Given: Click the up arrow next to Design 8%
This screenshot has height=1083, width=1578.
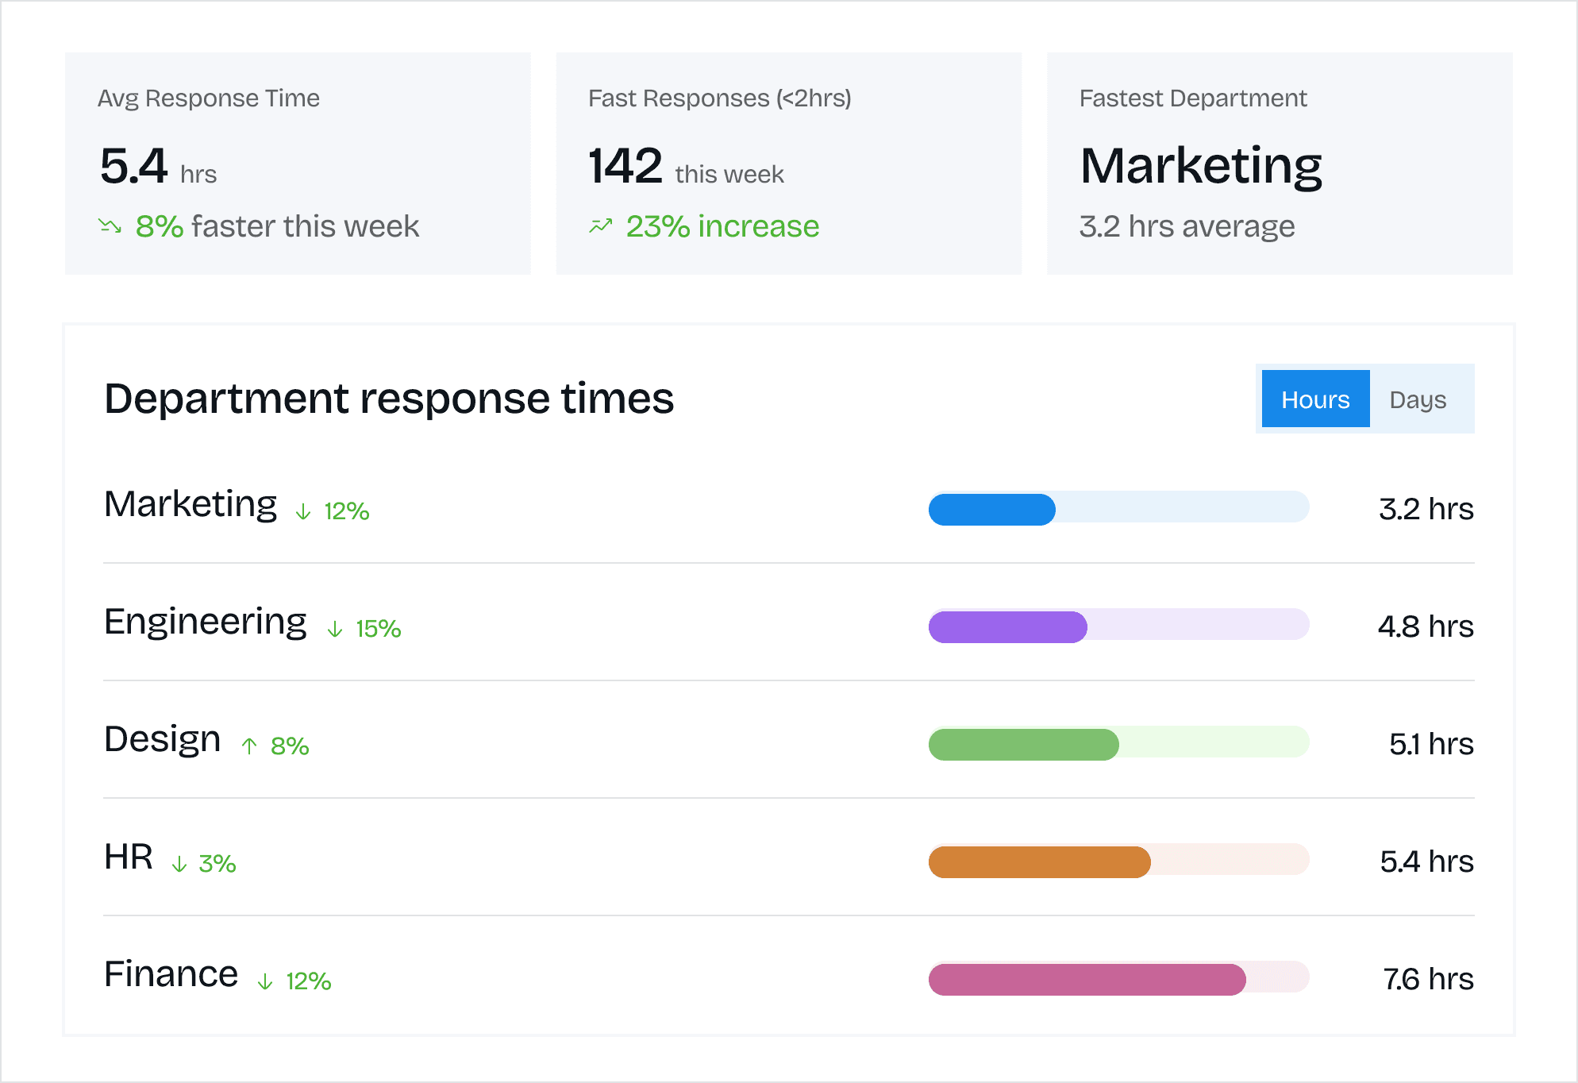Looking at the screenshot, I should tap(249, 746).
